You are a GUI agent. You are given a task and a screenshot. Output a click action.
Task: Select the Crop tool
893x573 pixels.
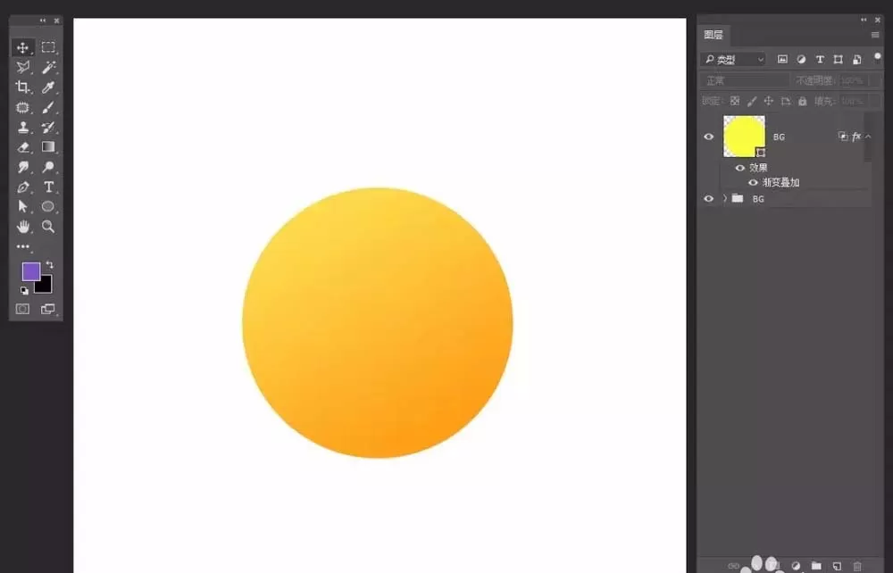click(x=23, y=87)
